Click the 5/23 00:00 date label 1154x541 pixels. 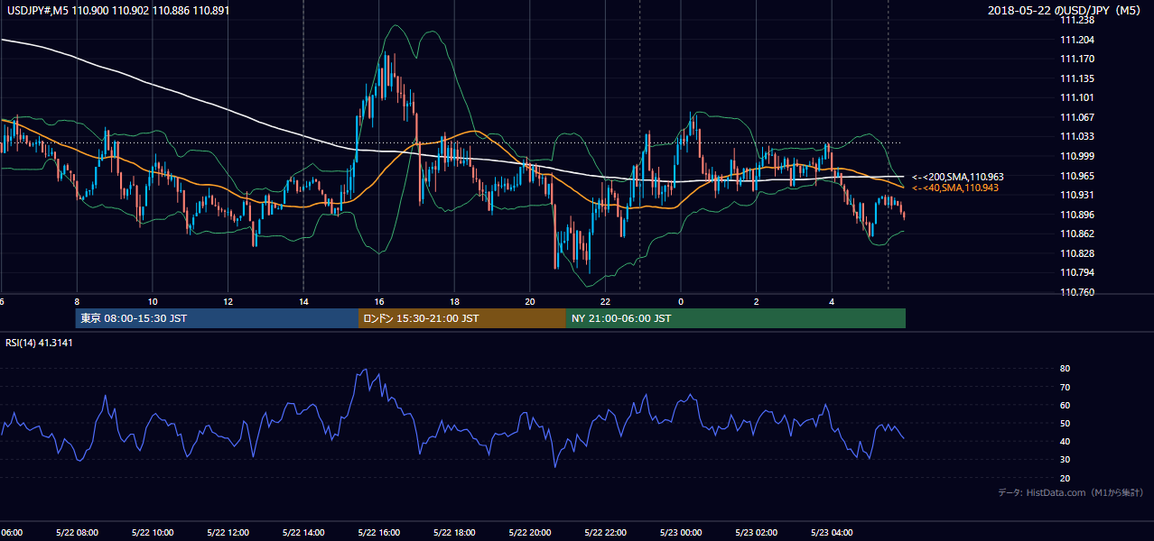tap(681, 533)
